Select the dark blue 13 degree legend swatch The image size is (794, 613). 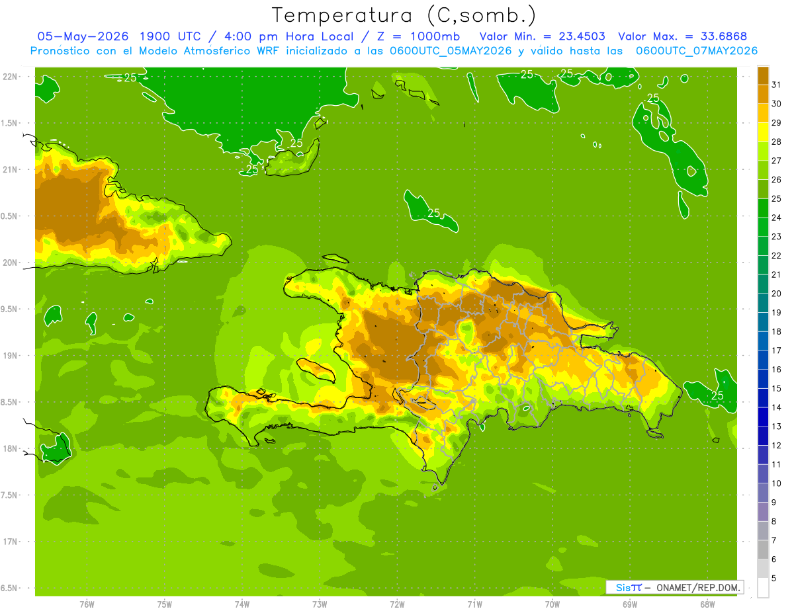pos(763,417)
